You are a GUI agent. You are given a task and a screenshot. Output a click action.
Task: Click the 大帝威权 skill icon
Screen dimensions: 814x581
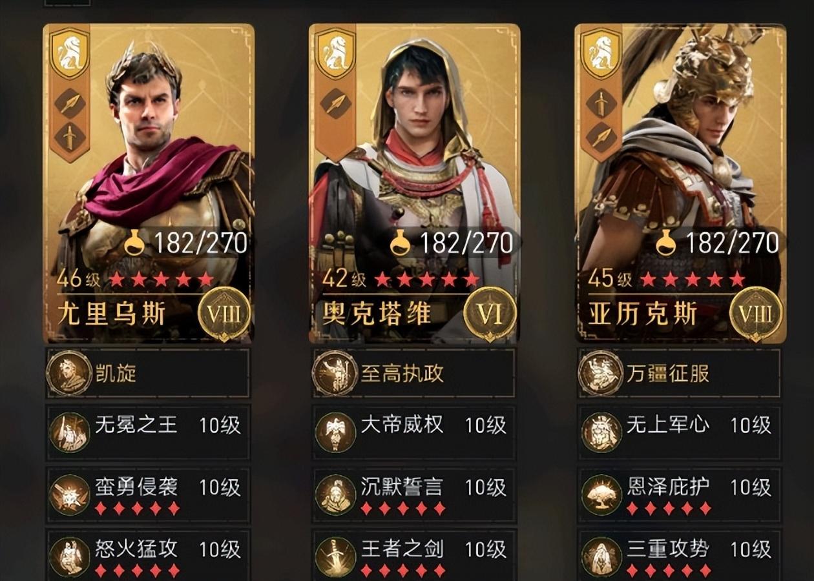click(335, 432)
